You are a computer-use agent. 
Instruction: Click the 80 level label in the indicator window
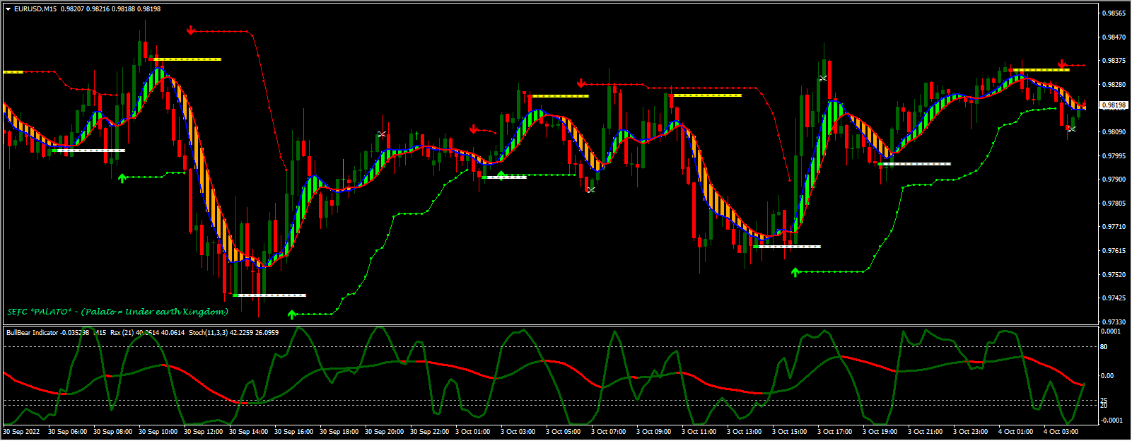point(1103,347)
